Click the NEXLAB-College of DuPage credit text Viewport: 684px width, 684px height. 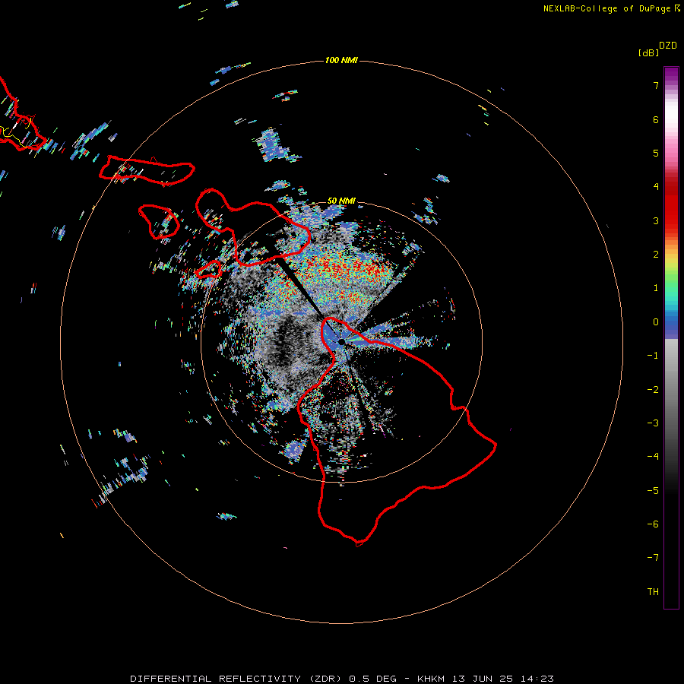(x=606, y=8)
